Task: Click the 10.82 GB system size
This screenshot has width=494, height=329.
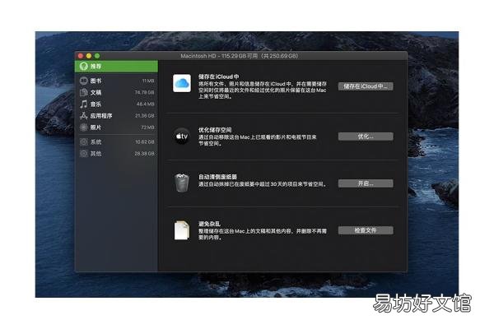Action: [x=145, y=142]
